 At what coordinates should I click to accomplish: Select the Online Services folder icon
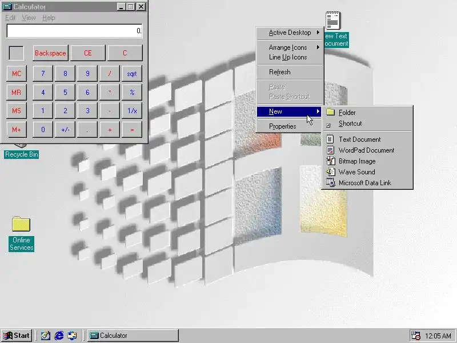coord(21,224)
